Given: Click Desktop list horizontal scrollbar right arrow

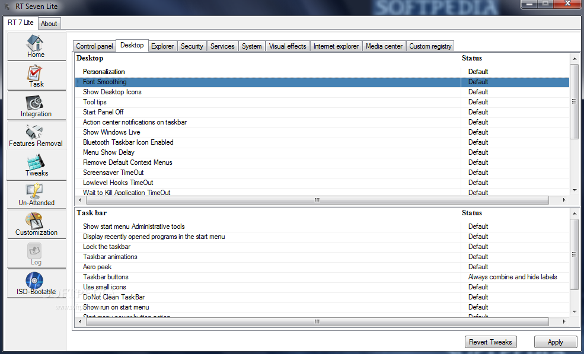Looking at the screenshot, I should click(x=564, y=200).
